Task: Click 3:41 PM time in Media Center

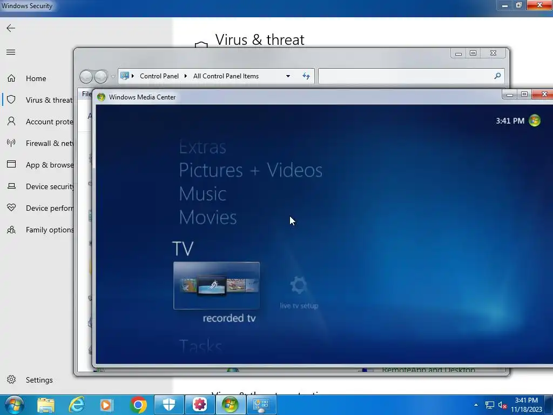Action: [x=510, y=121]
